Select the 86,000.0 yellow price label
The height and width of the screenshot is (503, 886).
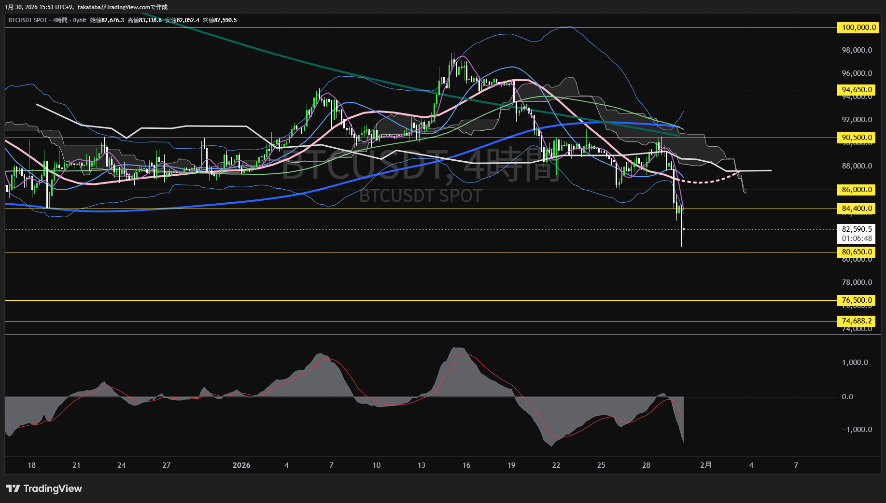point(857,190)
